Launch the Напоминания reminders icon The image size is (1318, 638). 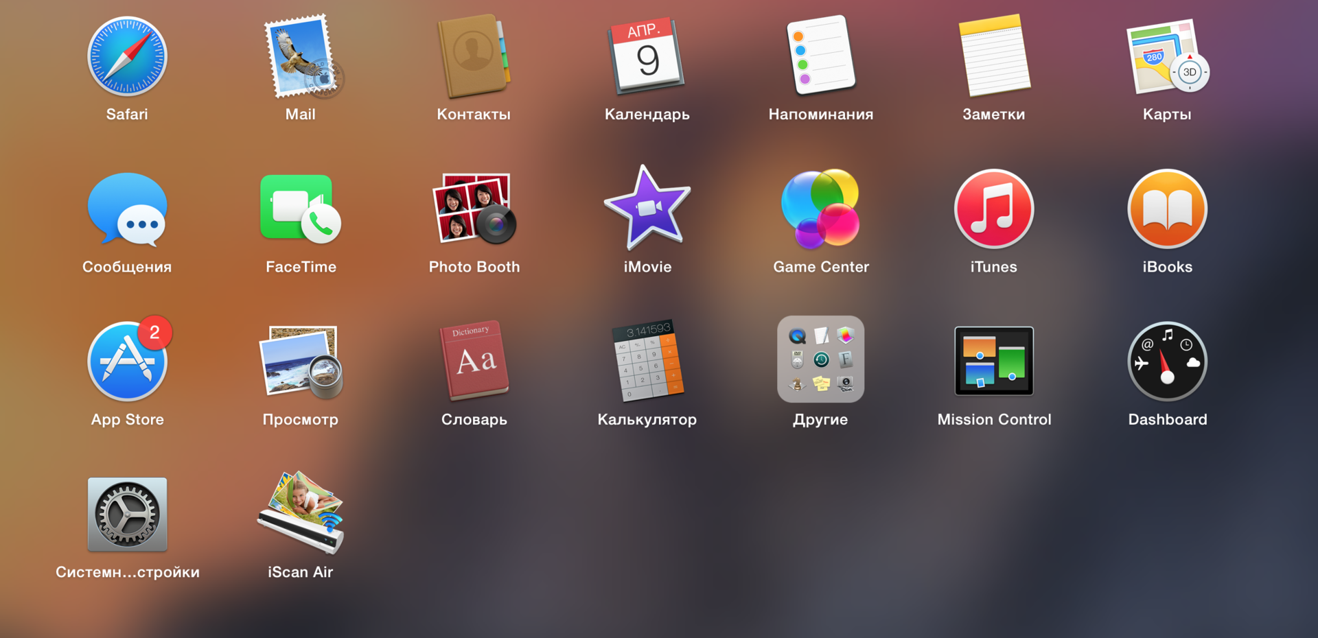[x=820, y=55]
